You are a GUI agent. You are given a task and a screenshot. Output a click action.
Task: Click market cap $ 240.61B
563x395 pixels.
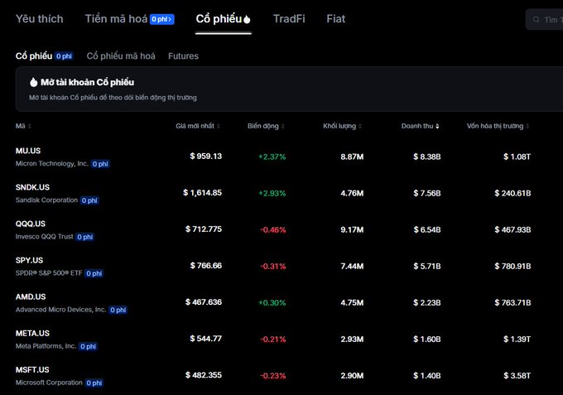pos(512,193)
